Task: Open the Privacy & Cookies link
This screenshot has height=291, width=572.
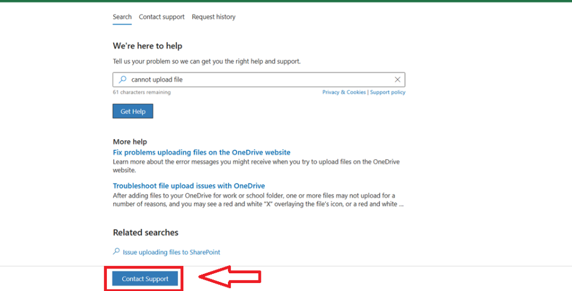Action: (x=344, y=92)
